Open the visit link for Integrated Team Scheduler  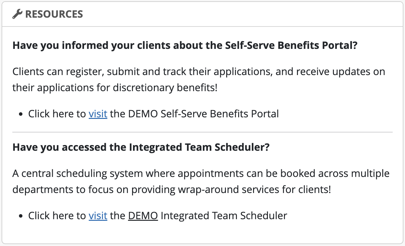(98, 216)
